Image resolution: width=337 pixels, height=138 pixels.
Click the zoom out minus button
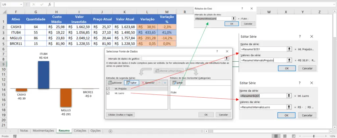(x=299, y=136)
